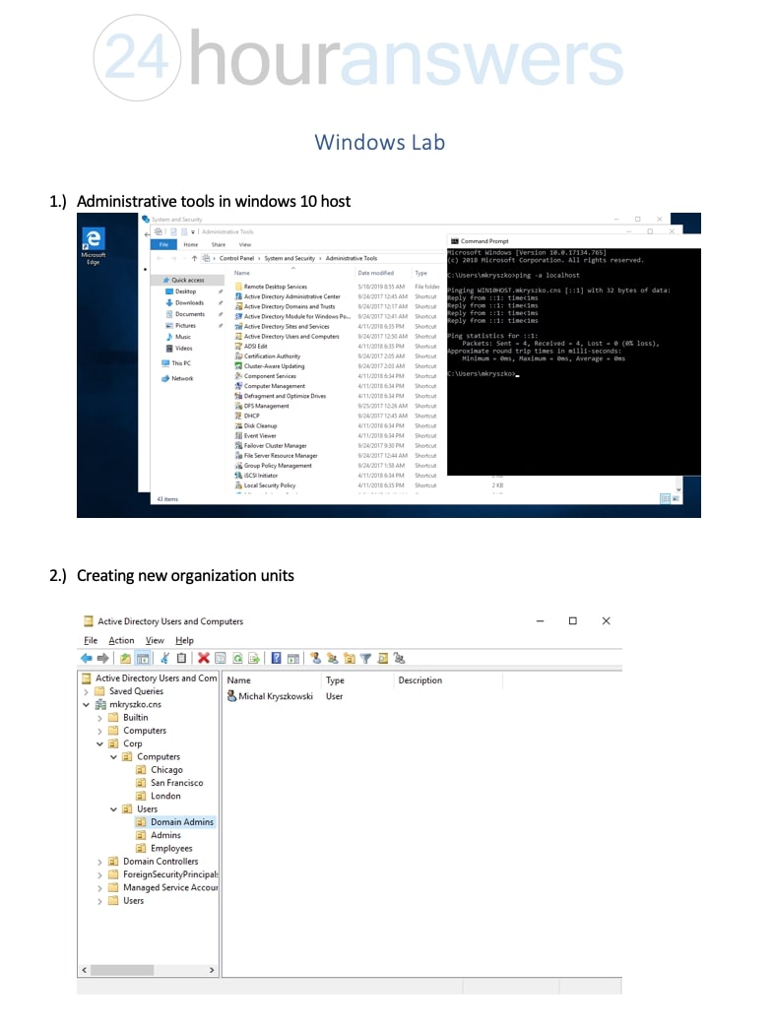Select Employees organizational unit
The width and height of the screenshot is (774, 1032).
tap(171, 848)
